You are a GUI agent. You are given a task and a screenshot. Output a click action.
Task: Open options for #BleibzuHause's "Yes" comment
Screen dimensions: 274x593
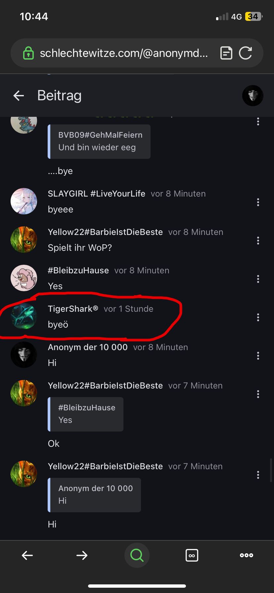click(258, 279)
